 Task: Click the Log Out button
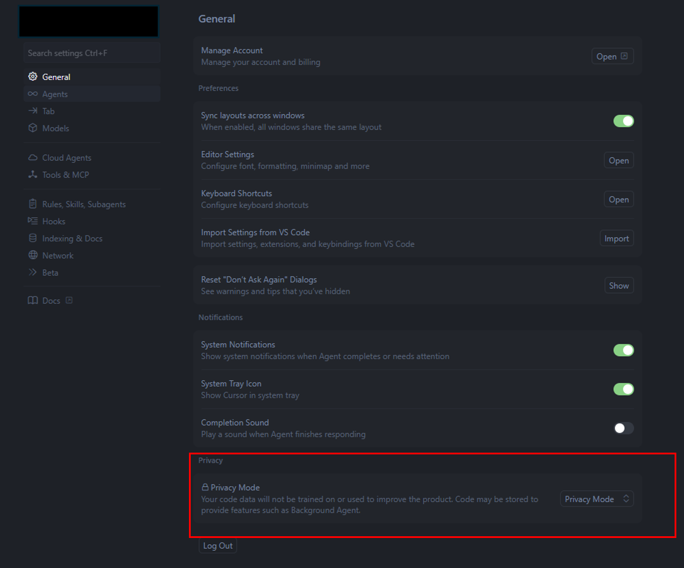218,546
